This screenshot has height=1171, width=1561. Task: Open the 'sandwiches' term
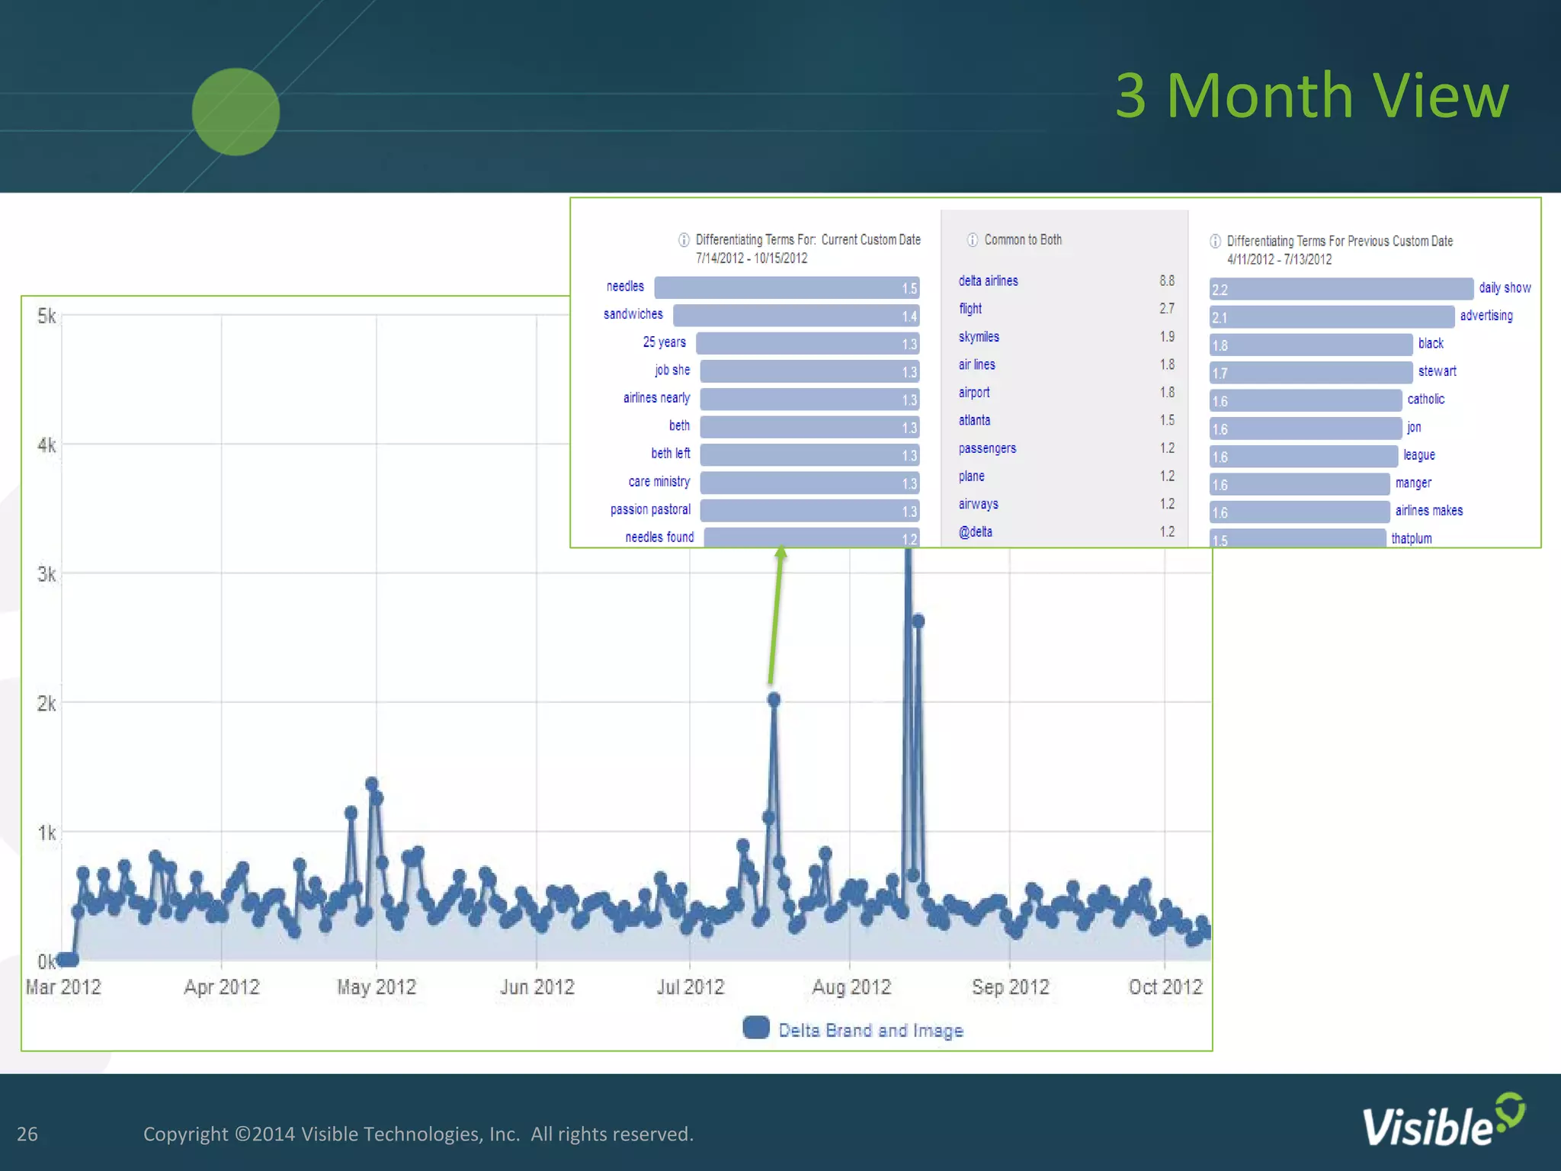[633, 314]
